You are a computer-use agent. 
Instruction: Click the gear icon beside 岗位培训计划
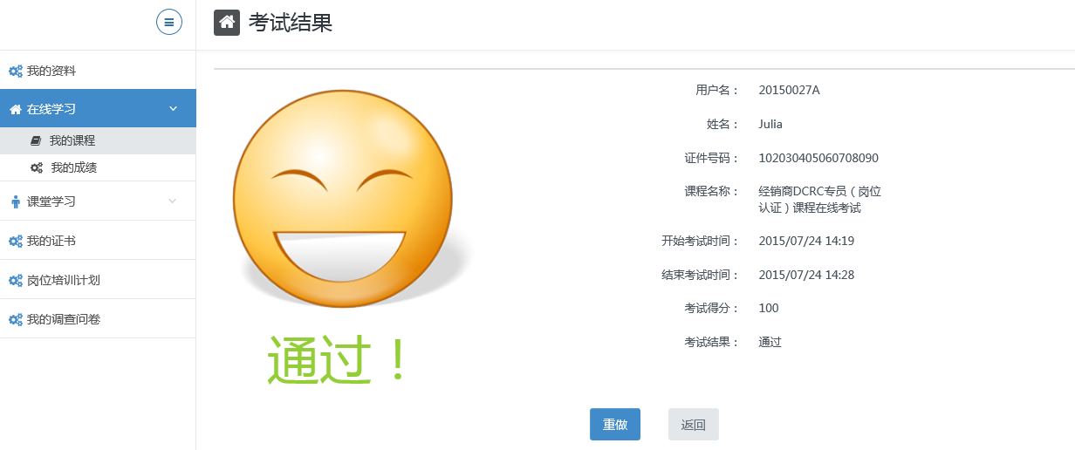(15, 280)
